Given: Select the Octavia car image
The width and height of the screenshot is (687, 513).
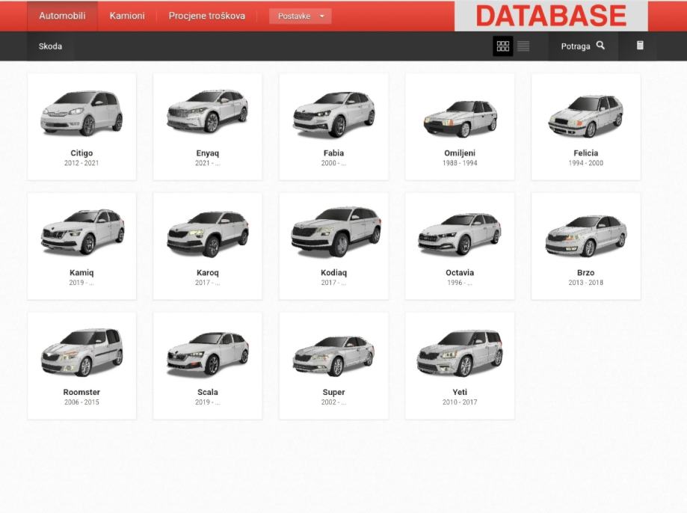Looking at the screenshot, I should pos(459,234).
